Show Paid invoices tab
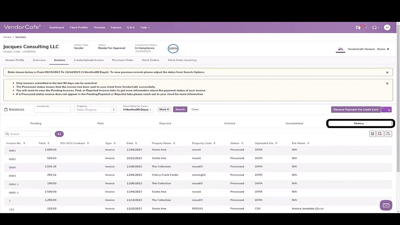Viewport: 400px width, 225px height. [100, 123]
